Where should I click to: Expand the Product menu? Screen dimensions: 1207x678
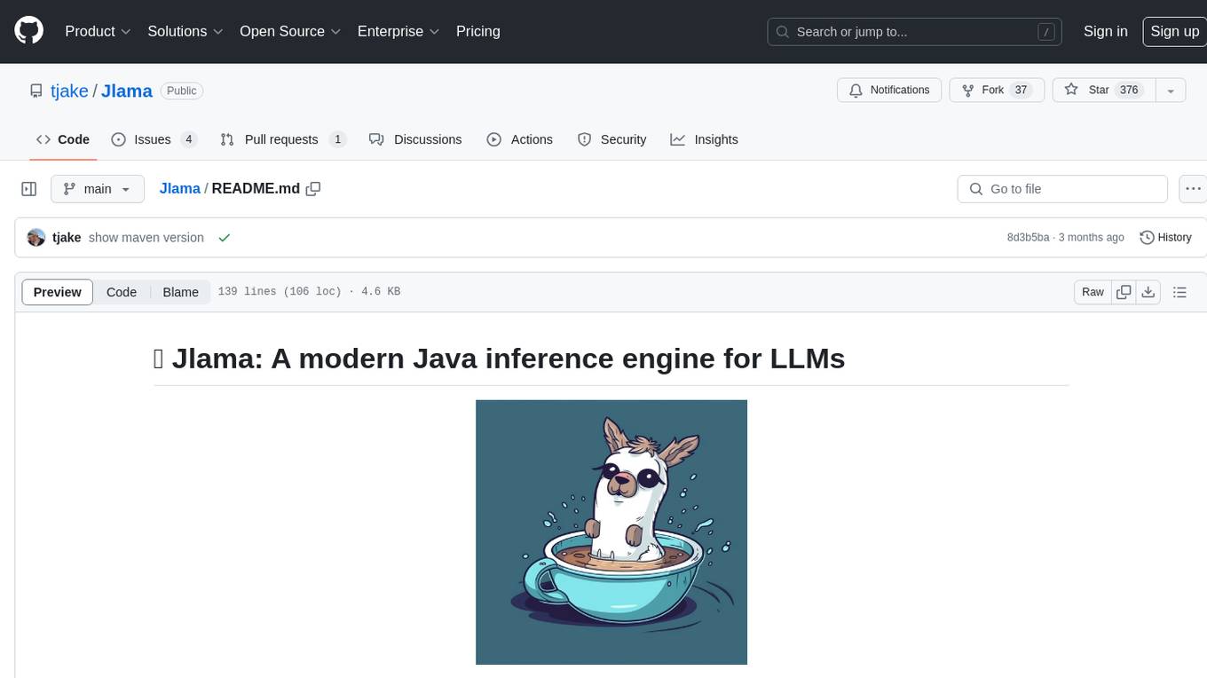[x=98, y=31]
